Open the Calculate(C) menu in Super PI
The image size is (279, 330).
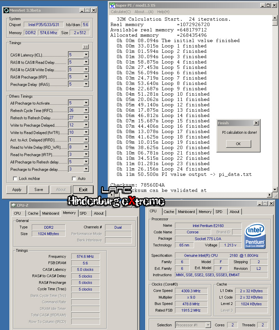click(121, 12)
